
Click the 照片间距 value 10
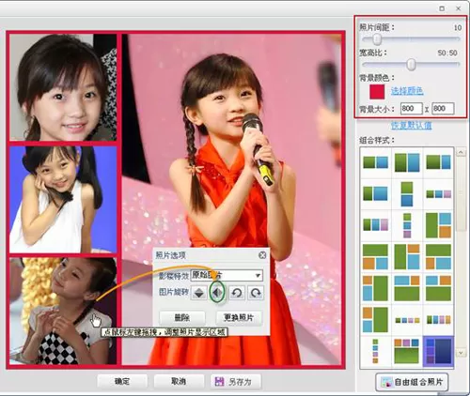pos(458,28)
